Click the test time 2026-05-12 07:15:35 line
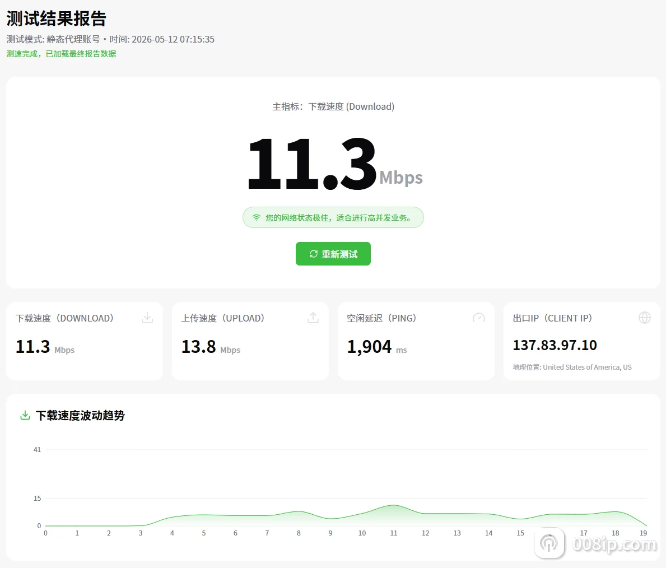 tap(110, 40)
